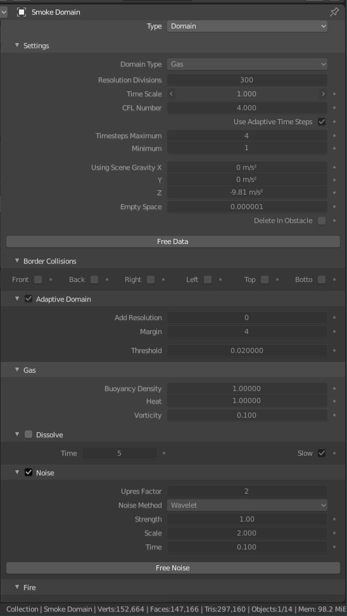Click animate dot beside Slow checkbox
Image resolution: width=347 pixels, height=616 pixels.
click(x=334, y=453)
